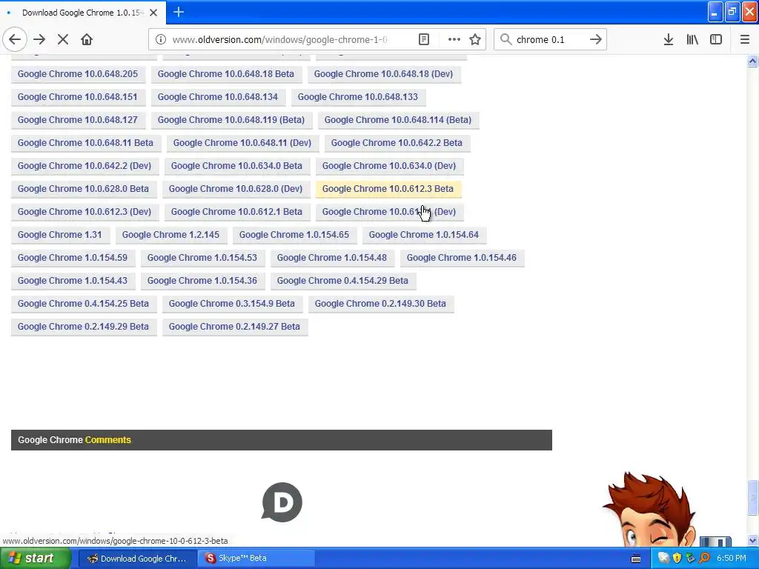Open Google Chrome 10.0.648.114 (Beta) link
The width and height of the screenshot is (759, 569).
(x=398, y=120)
